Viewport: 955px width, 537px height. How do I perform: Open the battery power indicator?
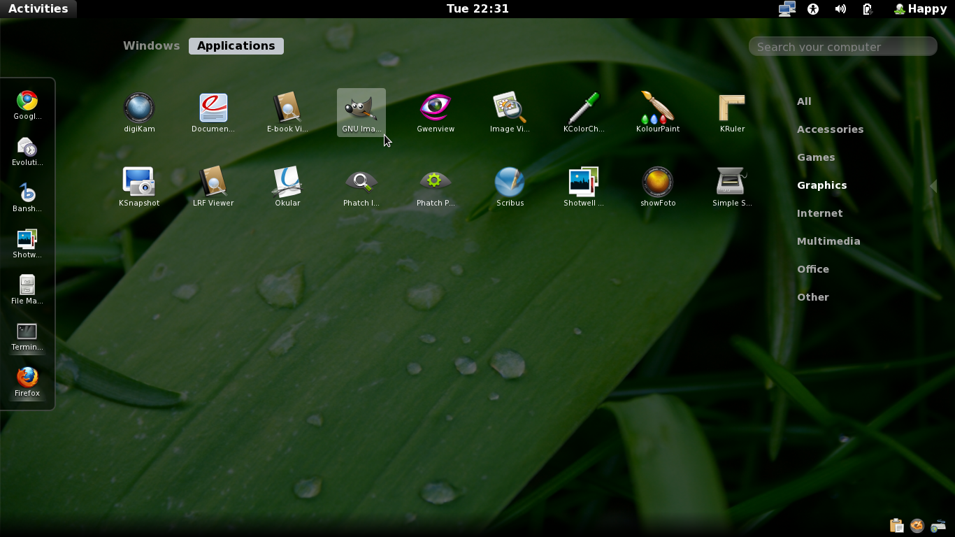coord(868,9)
